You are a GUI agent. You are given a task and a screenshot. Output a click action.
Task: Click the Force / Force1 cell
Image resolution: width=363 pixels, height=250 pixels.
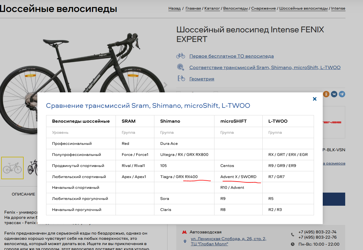coord(135,155)
